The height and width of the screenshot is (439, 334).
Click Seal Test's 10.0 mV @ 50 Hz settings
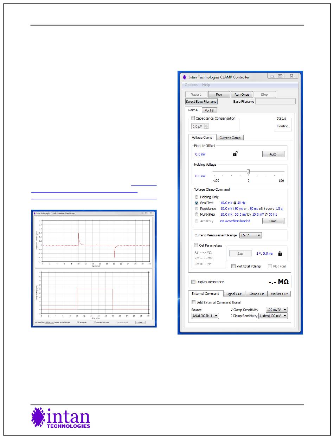click(233, 203)
